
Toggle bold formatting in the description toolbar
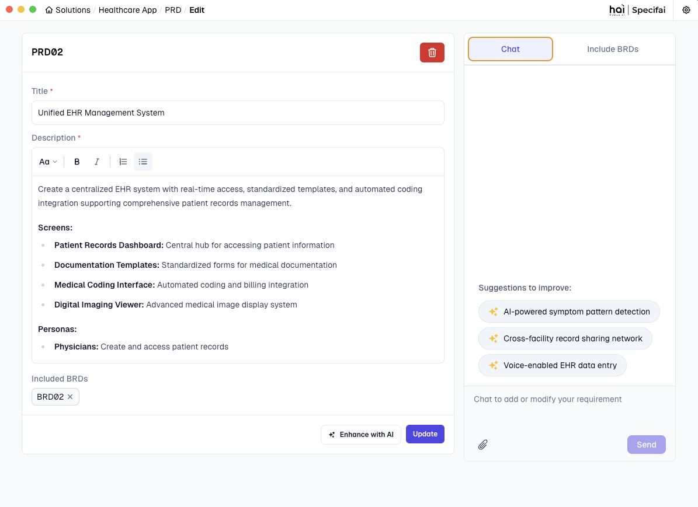(x=77, y=162)
